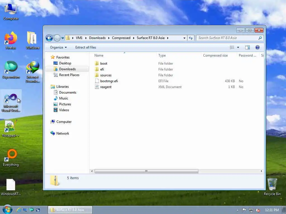Refresh the Surface RT 8.0 Asia folder
Screen dimensions: 286x214
pos(190,38)
